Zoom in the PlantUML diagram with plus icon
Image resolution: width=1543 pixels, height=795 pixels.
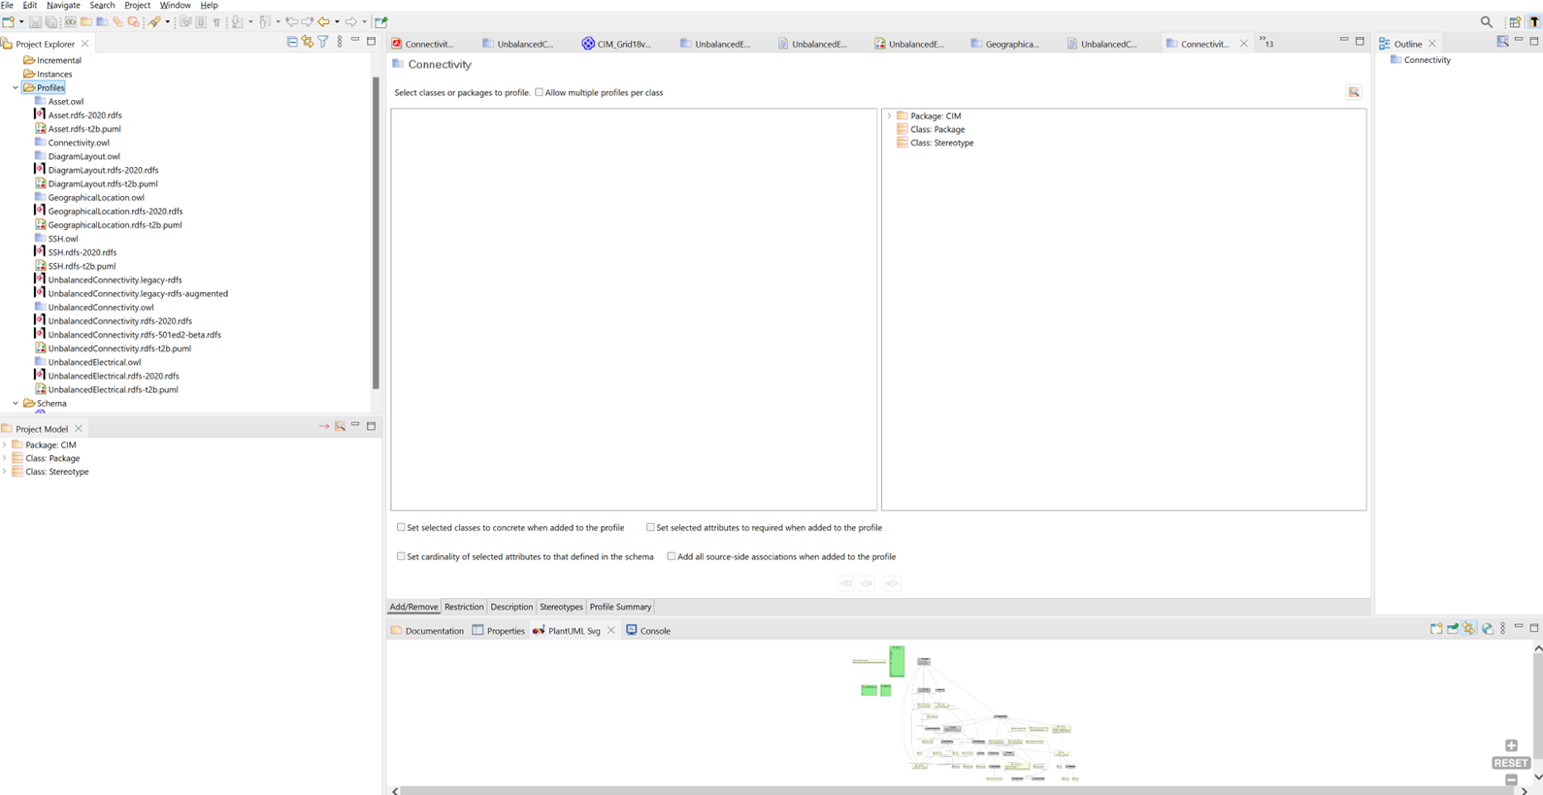1511,745
